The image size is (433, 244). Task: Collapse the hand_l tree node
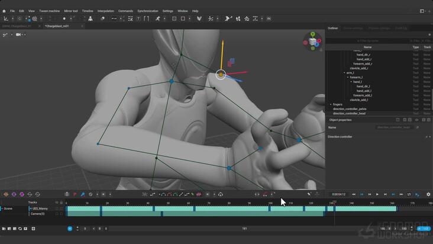point(351,82)
